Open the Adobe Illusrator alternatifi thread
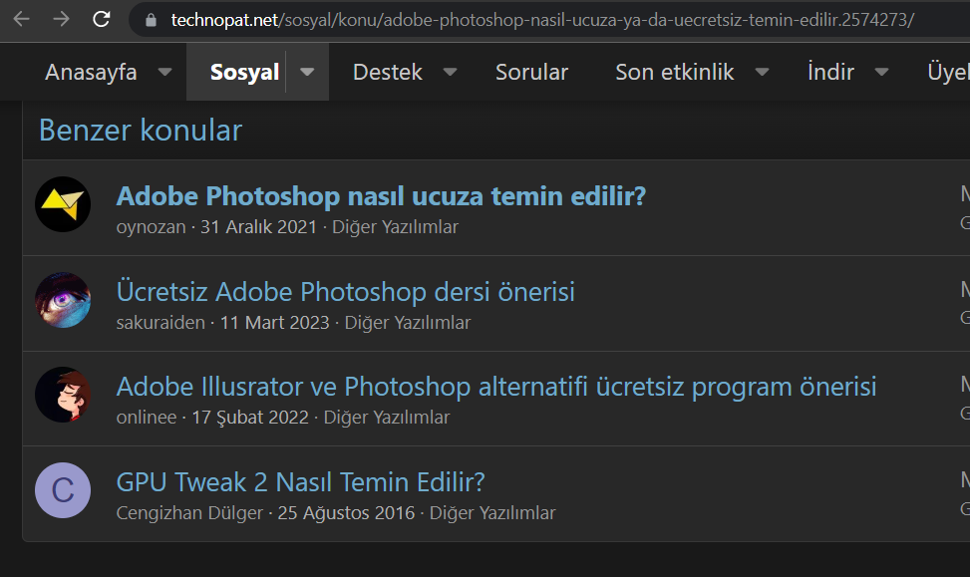 click(495, 387)
